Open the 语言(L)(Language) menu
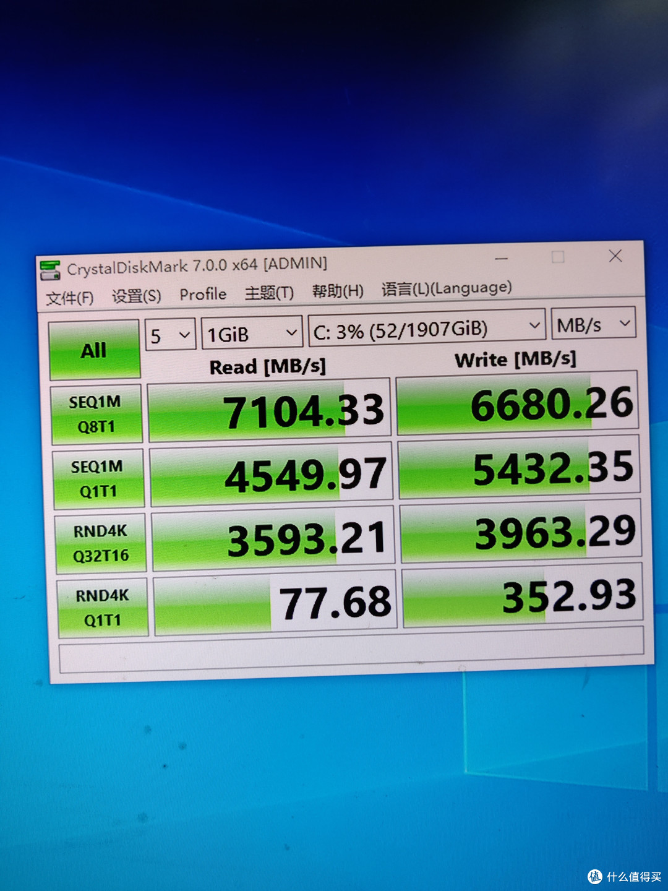This screenshot has width=668, height=891. [447, 288]
